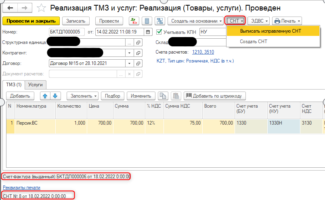Open Счет-фактура (выданный) БКТДЛ000006 link
This screenshot has height=200, width=325.
pos(66,177)
